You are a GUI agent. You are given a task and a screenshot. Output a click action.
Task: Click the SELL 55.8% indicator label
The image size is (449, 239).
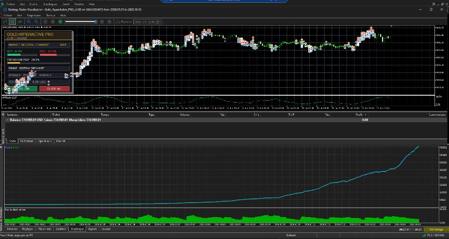tap(48, 51)
